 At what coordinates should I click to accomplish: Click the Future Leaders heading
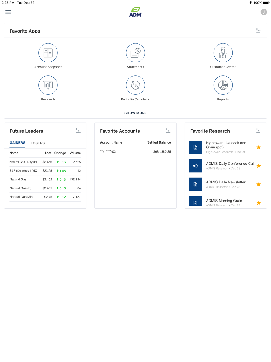click(26, 131)
